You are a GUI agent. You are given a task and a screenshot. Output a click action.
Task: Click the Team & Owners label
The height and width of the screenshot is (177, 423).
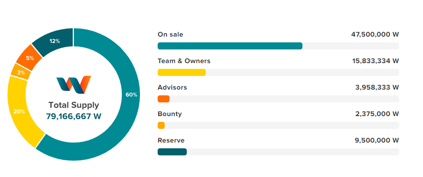184,61
